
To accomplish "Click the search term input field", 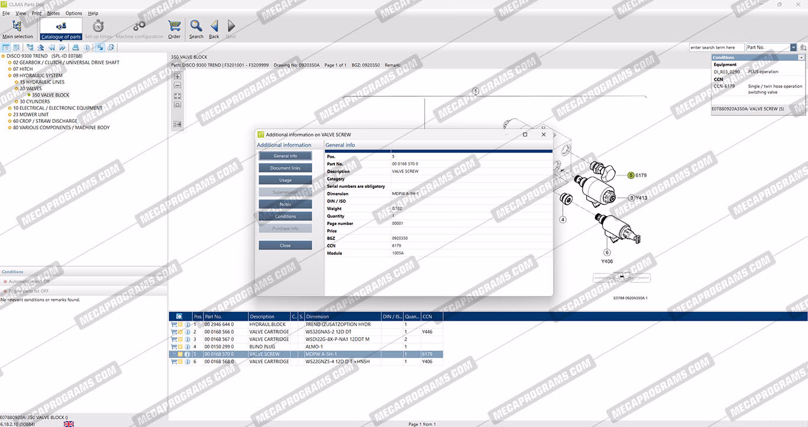I will (x=716, y=47).
